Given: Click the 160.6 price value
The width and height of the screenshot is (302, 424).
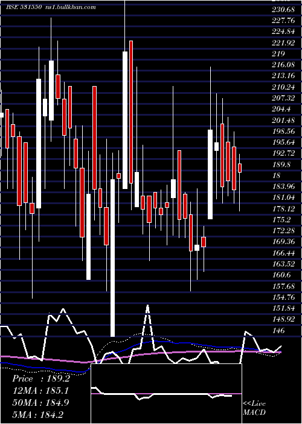Looking at the screenshot, I should click(281, 275).
